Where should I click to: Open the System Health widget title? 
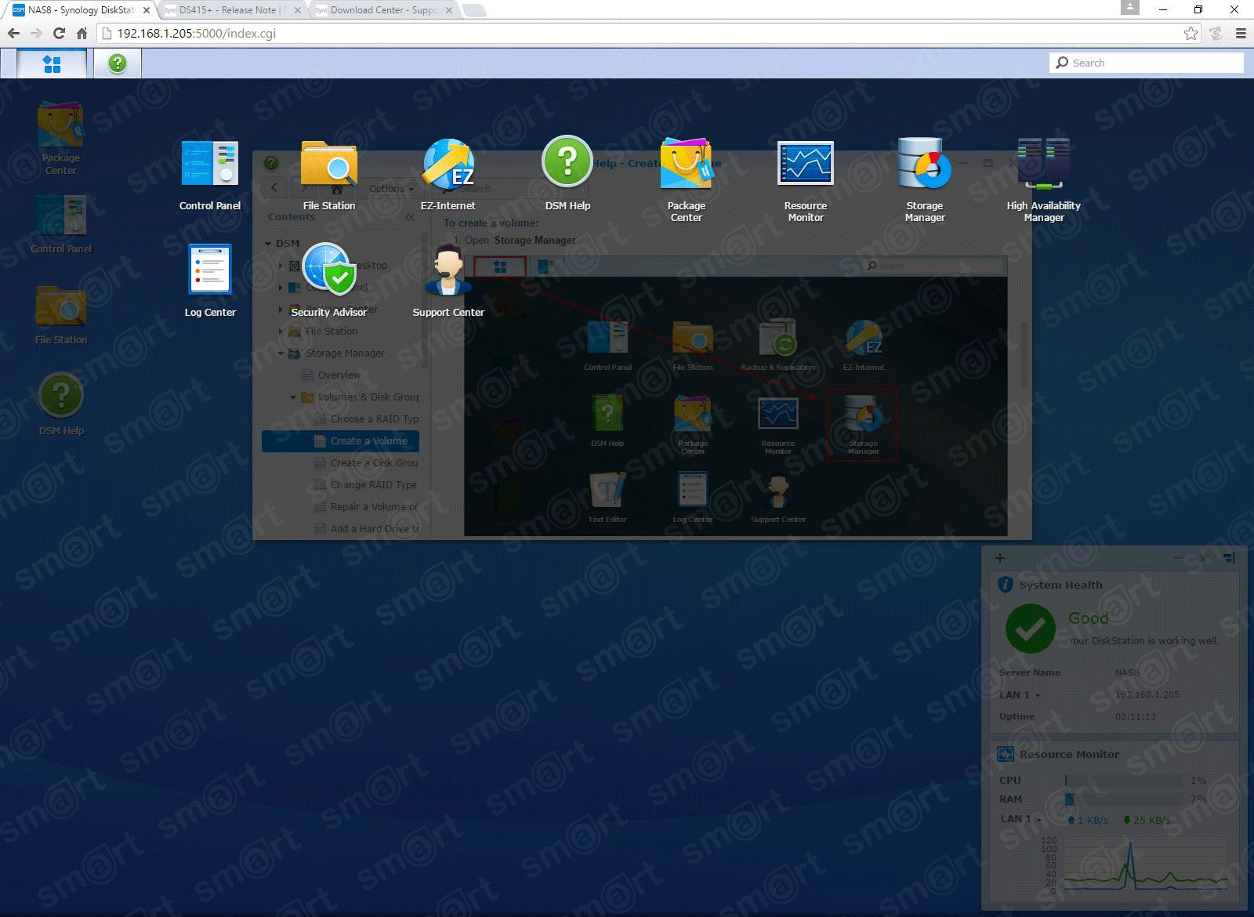1060,585
